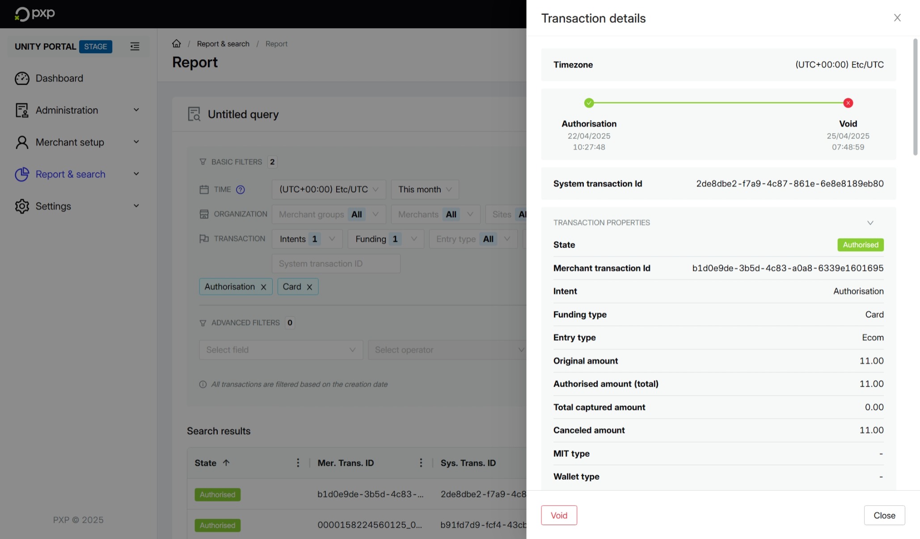The width and height of the screenshot is (920, 539).
Task: Click the transaction details panel scrollbar
Action: point(915,97)
